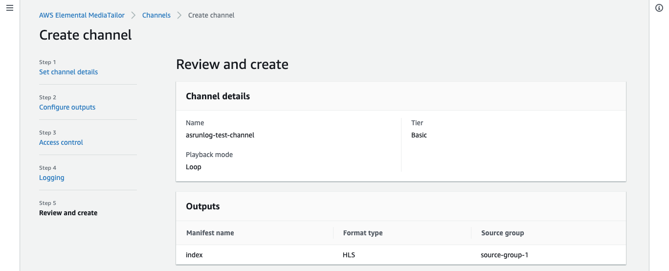The width and height of the screenshot is (669, 271).
Task: Jump to Access control step
Action: coord(61,142)
